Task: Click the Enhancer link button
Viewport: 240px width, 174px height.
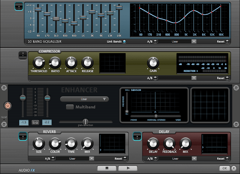Action: pyautogui.click(x=35, y=122)
